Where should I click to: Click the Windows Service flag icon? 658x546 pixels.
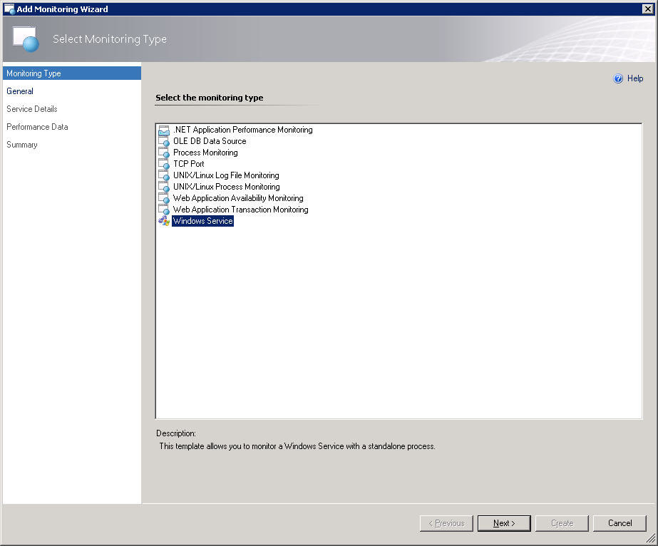click(163, 222)
